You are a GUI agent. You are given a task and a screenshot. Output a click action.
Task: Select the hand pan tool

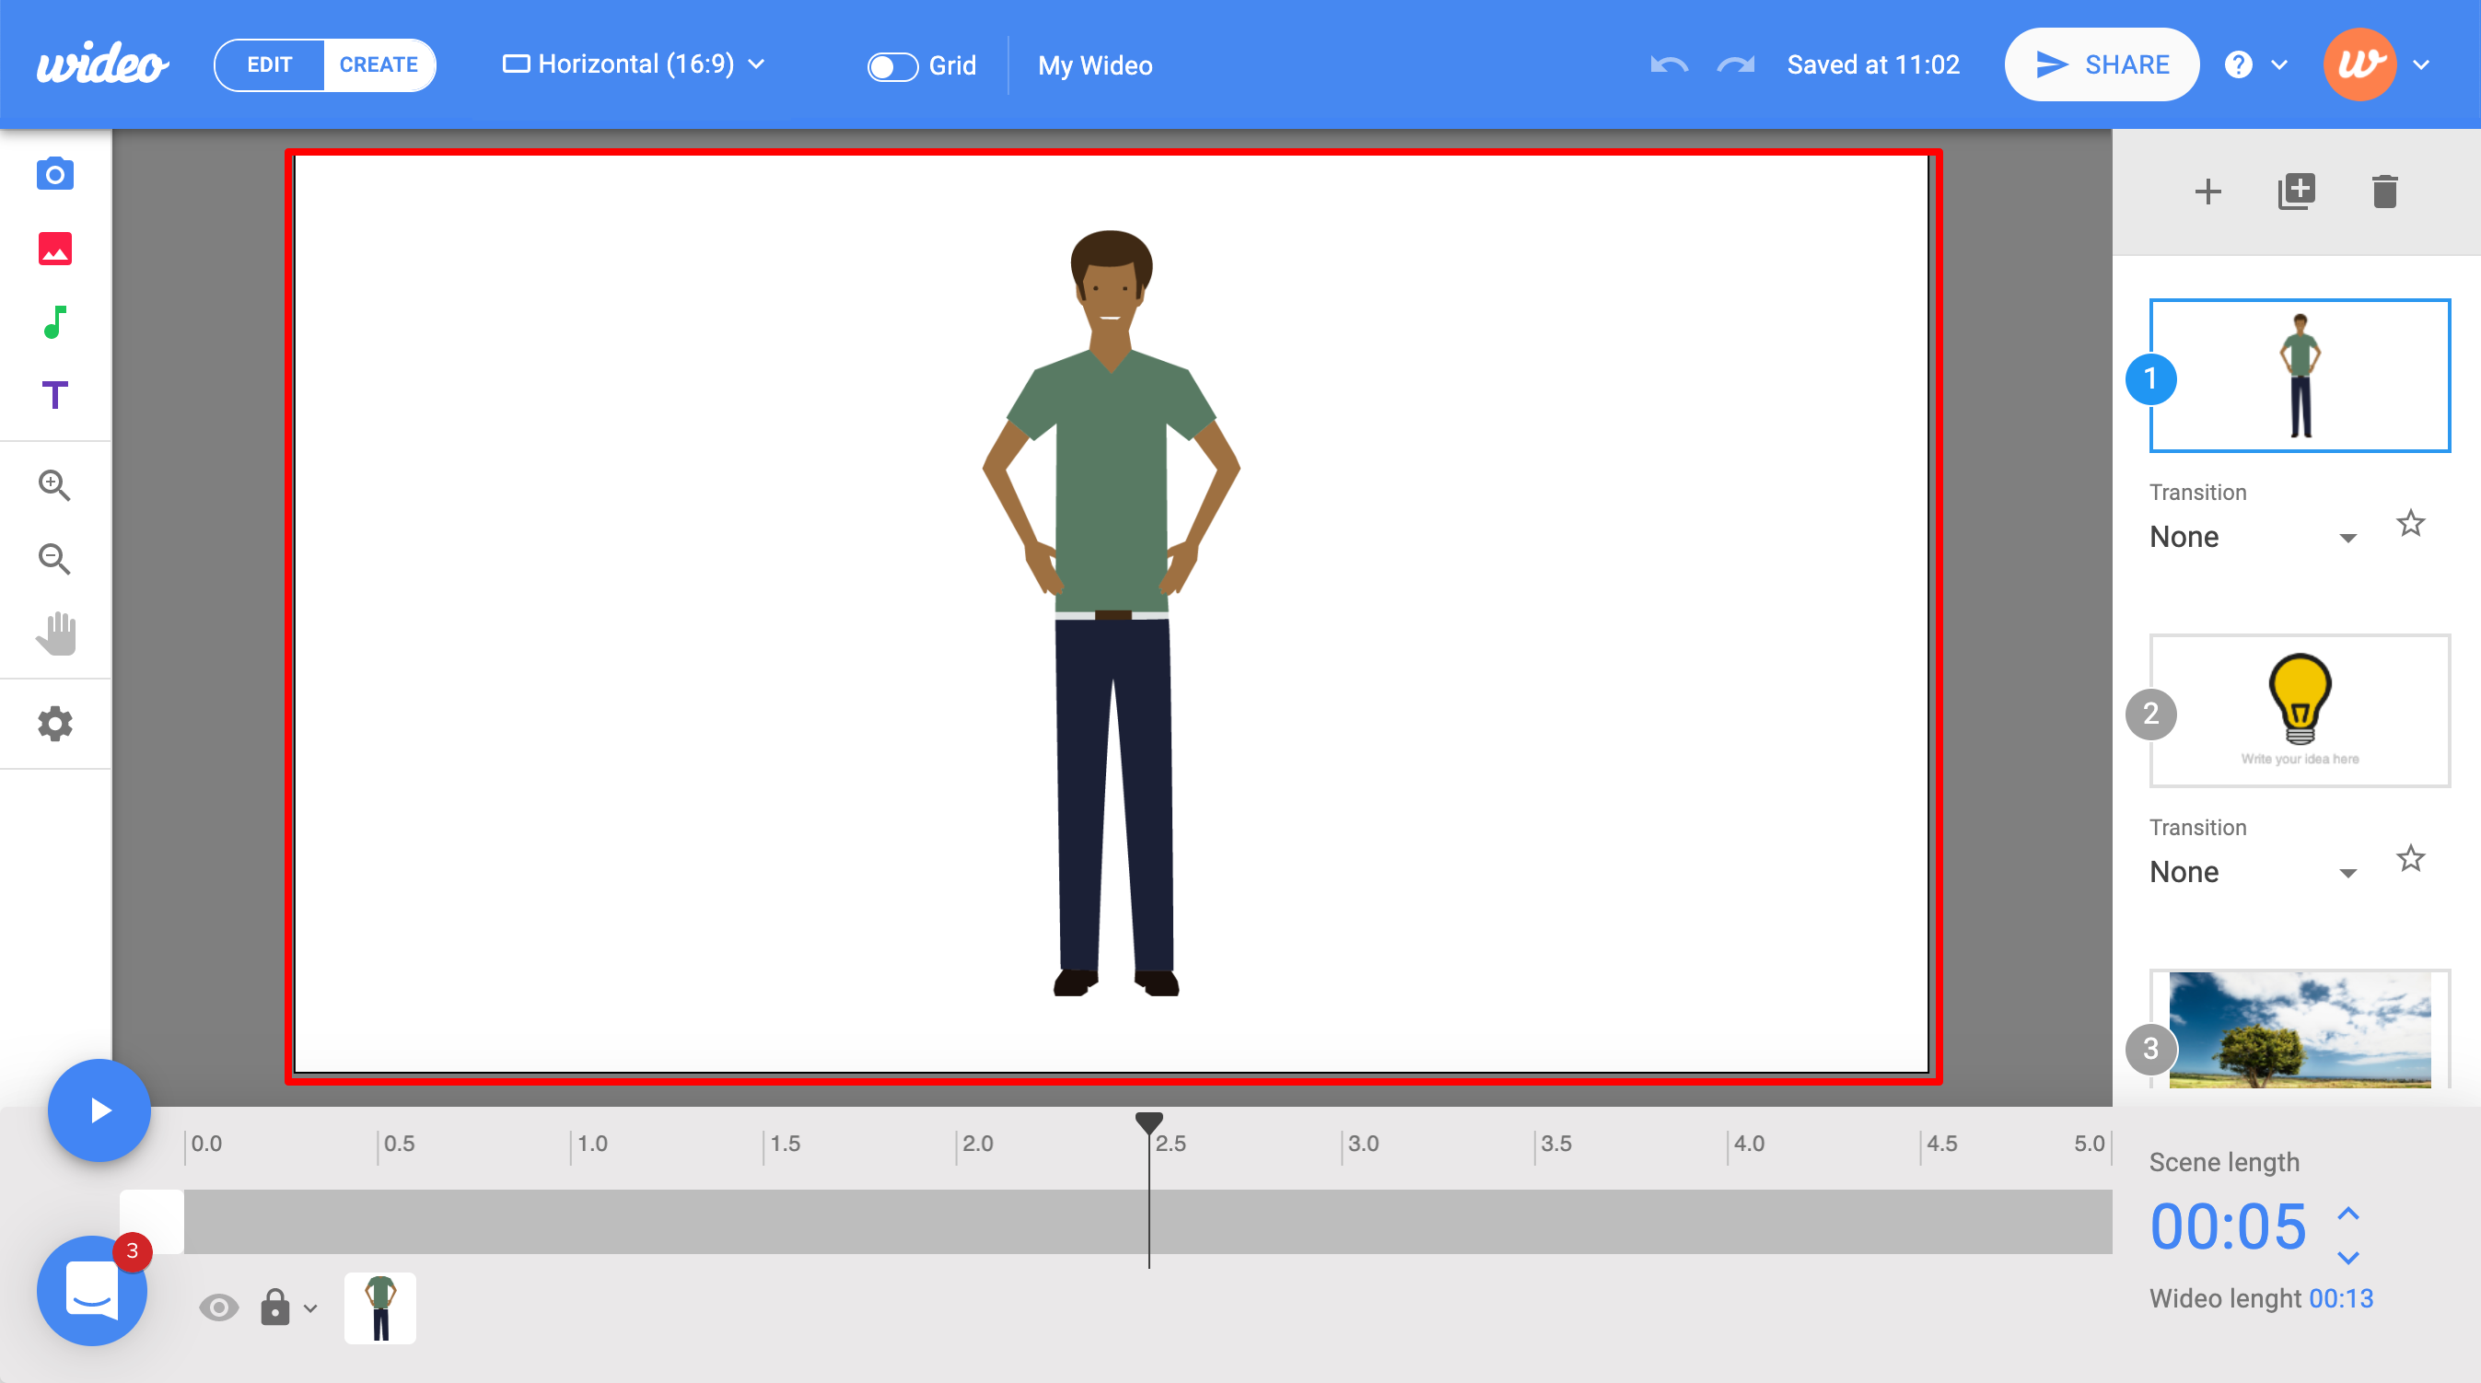coord(55,633)
